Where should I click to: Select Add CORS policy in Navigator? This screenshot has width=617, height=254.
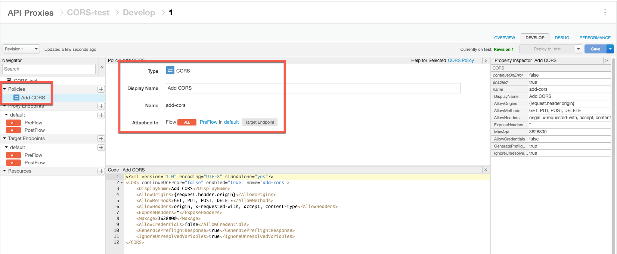(x=33, y=97)
